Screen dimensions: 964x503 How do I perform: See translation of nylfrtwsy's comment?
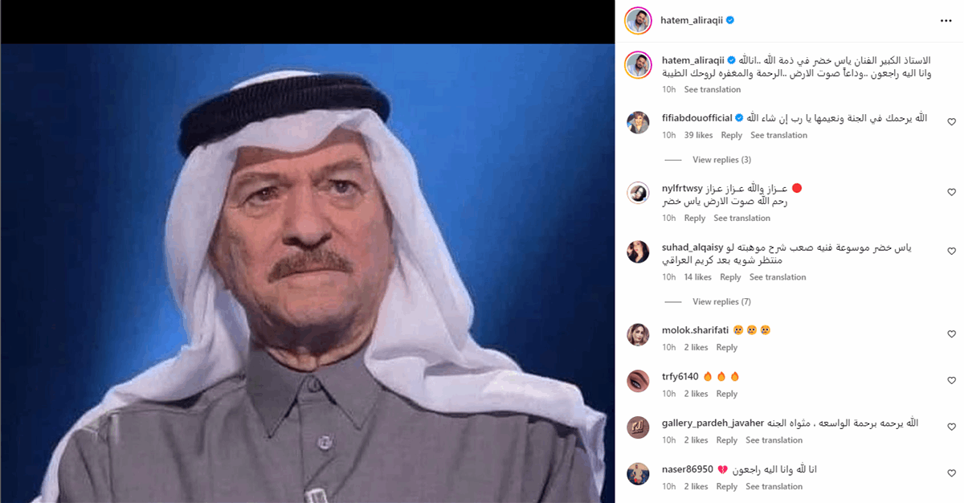tap(742, 218)
